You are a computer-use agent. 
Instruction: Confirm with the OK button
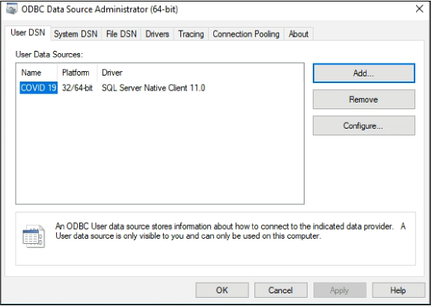222,290
